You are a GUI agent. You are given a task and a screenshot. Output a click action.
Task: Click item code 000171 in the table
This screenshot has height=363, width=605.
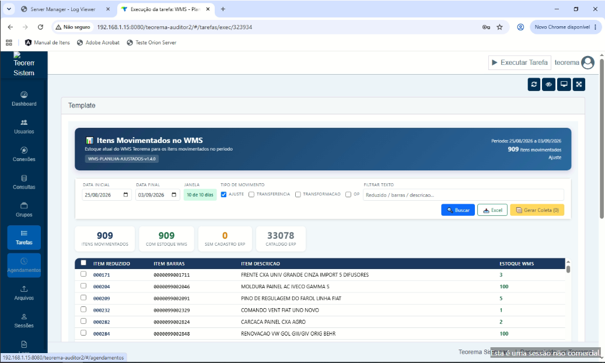pyautogui.click(x=102, y=275)
